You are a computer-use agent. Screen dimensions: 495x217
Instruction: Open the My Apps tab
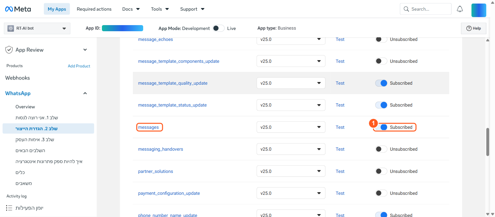(57, 9)
